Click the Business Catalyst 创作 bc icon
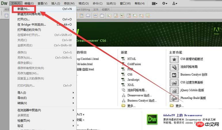This screenshot has width=222, height=130. tap(174, 75)
